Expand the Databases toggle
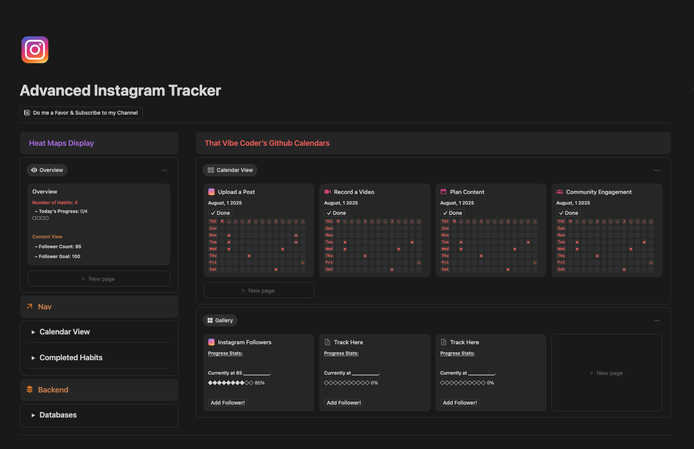 point(33,415)
